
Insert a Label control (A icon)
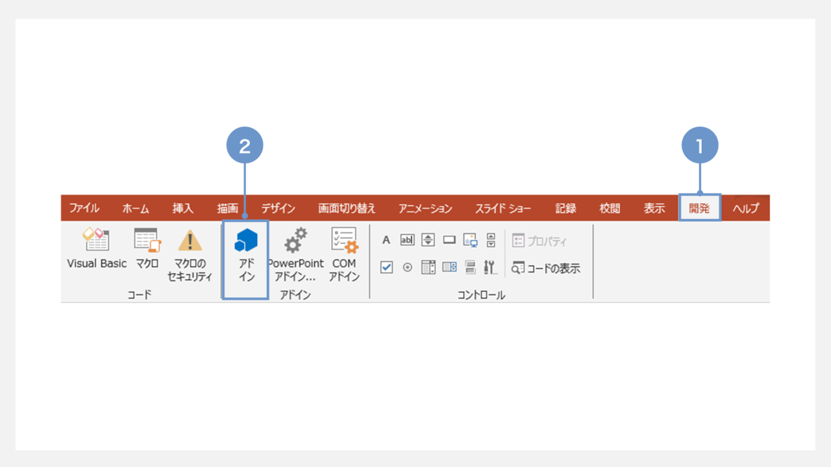click(x=386, y=240)
